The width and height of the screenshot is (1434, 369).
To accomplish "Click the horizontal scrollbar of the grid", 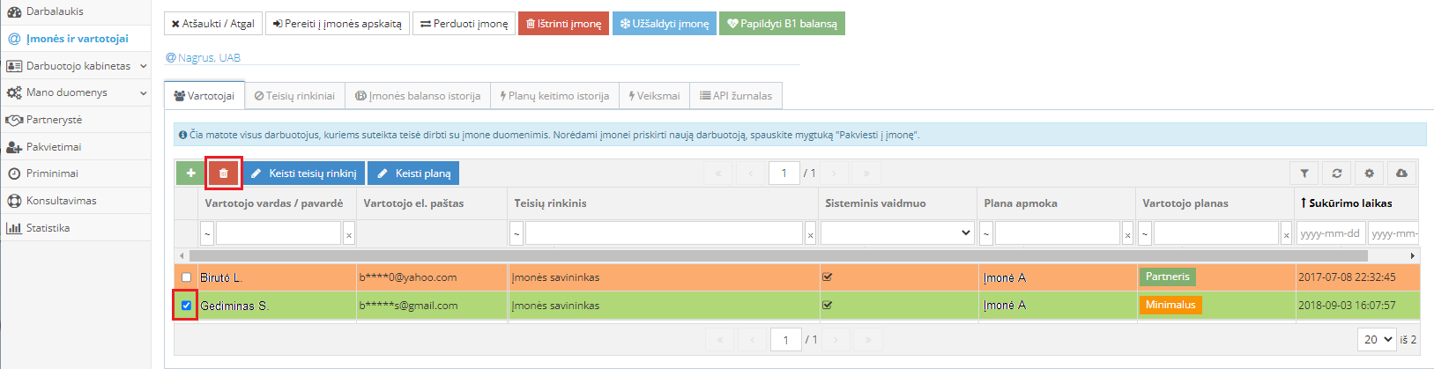I will coord(776,255).
